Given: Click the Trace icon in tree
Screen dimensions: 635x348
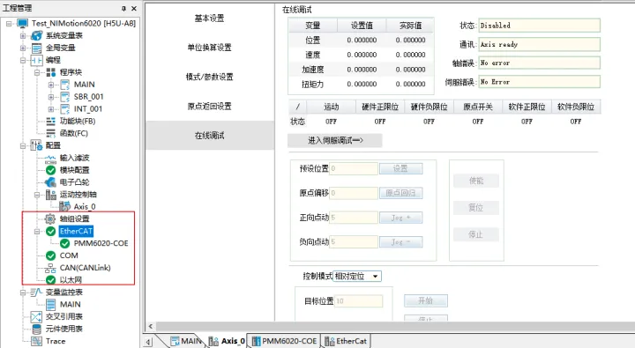Looking at the screenshot, I should 36,341.
